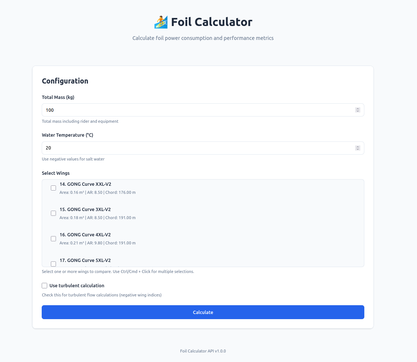Click the surfer emoji icon in header
The image size is (417, 362).
(161, 22)
